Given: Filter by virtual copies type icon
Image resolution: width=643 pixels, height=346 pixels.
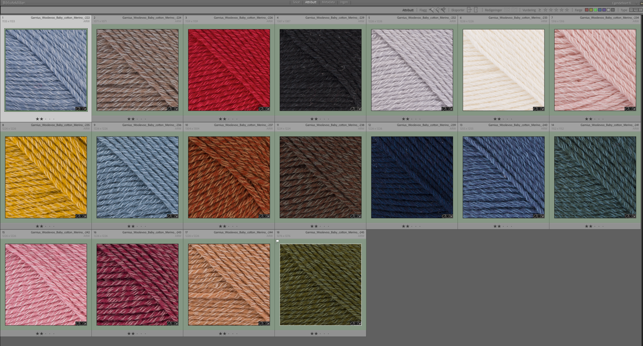Looking at the screenshot, I should coord(636,10).
